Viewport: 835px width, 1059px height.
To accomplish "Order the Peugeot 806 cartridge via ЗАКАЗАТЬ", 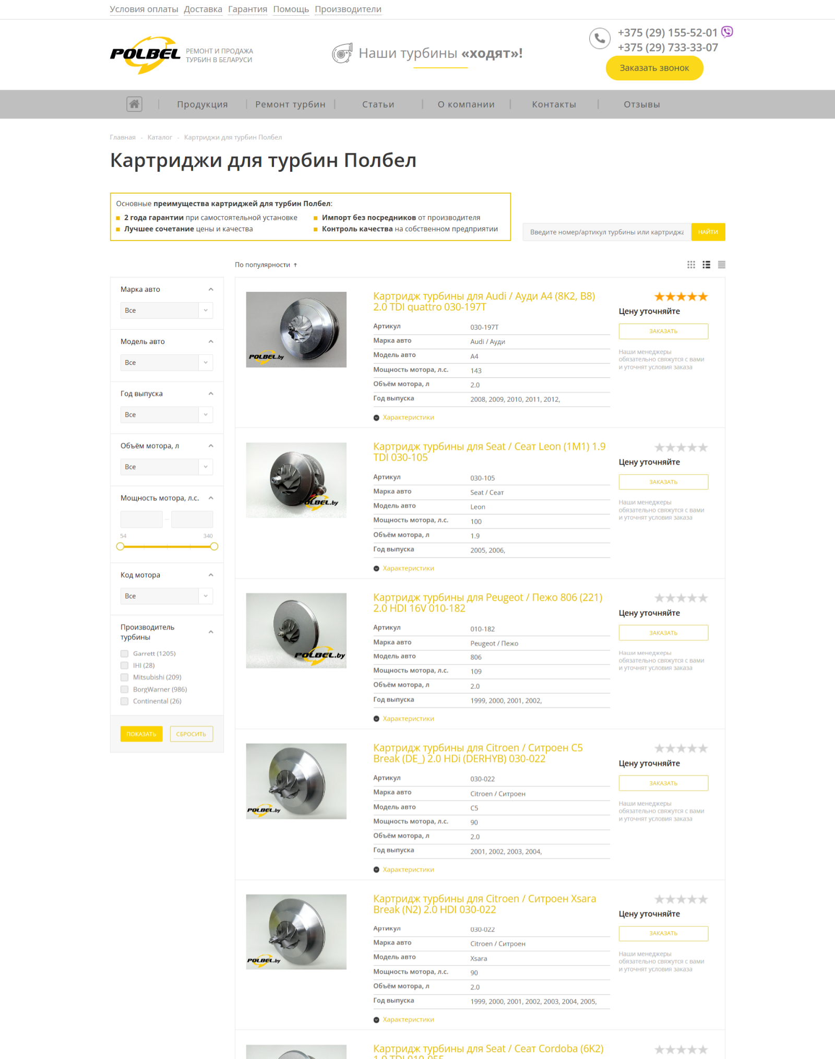I will (663, 633).
